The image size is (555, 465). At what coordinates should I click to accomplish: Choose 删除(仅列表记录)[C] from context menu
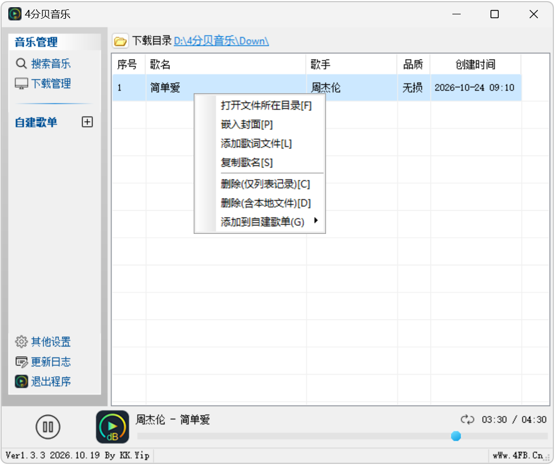[265, 184]
